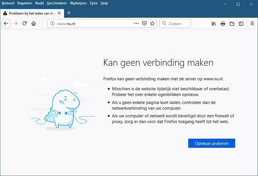Click the 'Misschien is de website tijdelijk' bullet
This screenshot has width=258, height=176.
(x=171, y=92)
